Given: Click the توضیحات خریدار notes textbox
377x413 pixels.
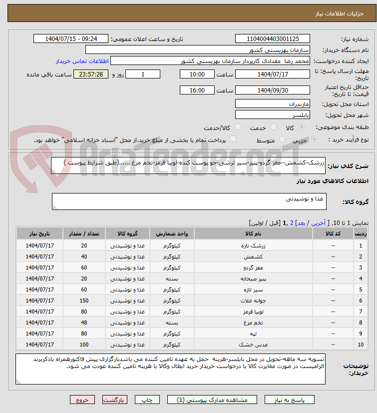Looking at the screenshot, I should (170, 369).
